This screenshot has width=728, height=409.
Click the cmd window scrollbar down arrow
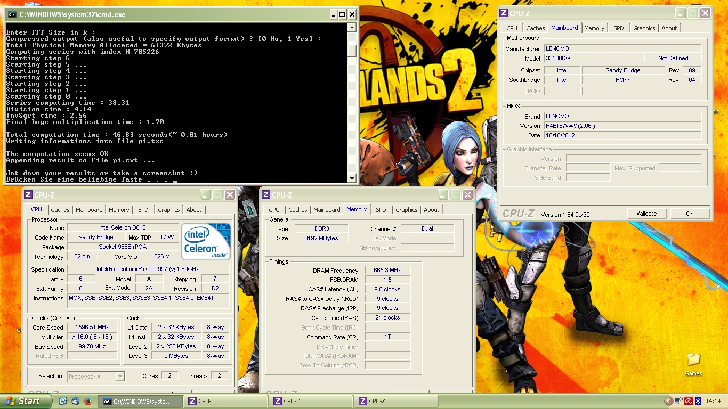[352, 178]
